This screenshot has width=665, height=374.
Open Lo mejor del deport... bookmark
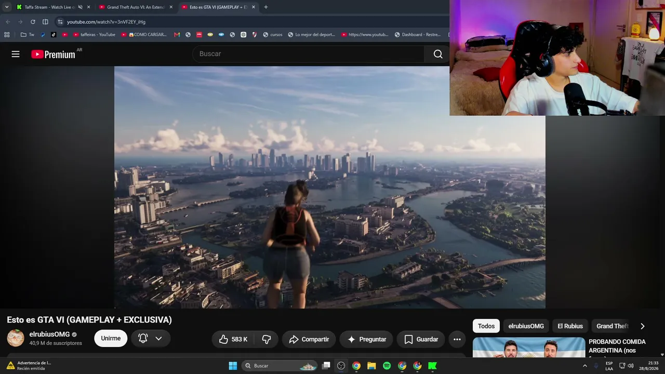click(311, 35)
